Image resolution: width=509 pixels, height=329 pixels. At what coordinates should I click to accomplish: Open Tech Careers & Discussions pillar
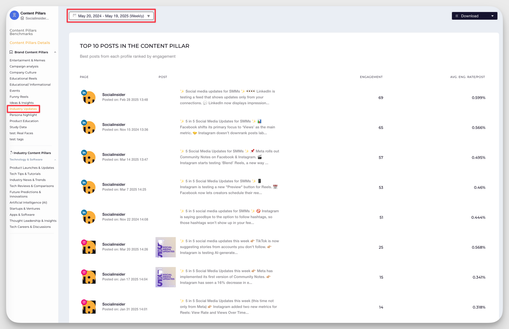pyautogui.click(x=30, y=227)
